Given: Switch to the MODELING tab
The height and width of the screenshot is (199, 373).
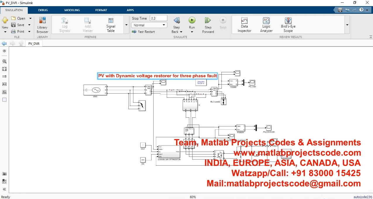Looking at the screenshot, I should click(72, 10).
